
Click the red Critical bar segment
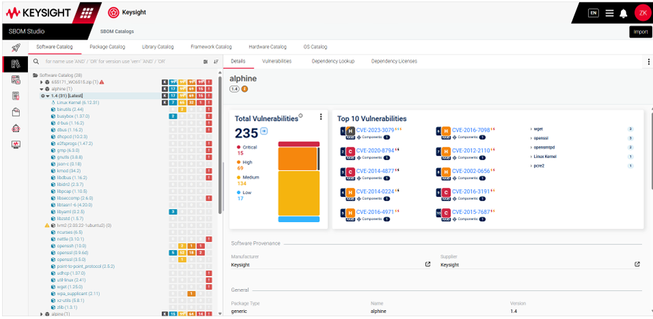[299, 144]
